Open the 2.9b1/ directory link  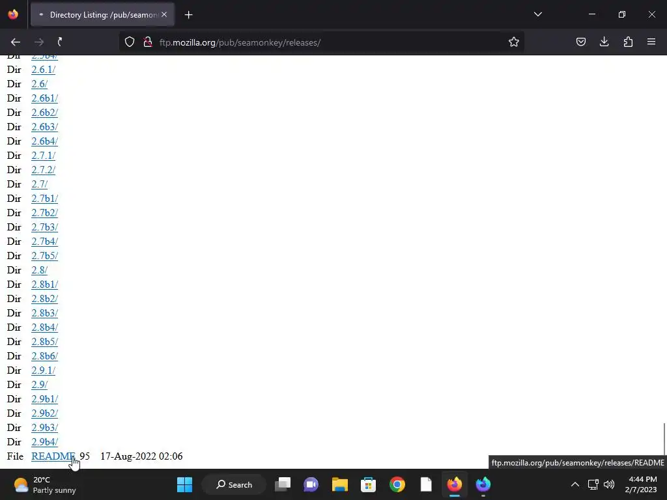[45, 399]
